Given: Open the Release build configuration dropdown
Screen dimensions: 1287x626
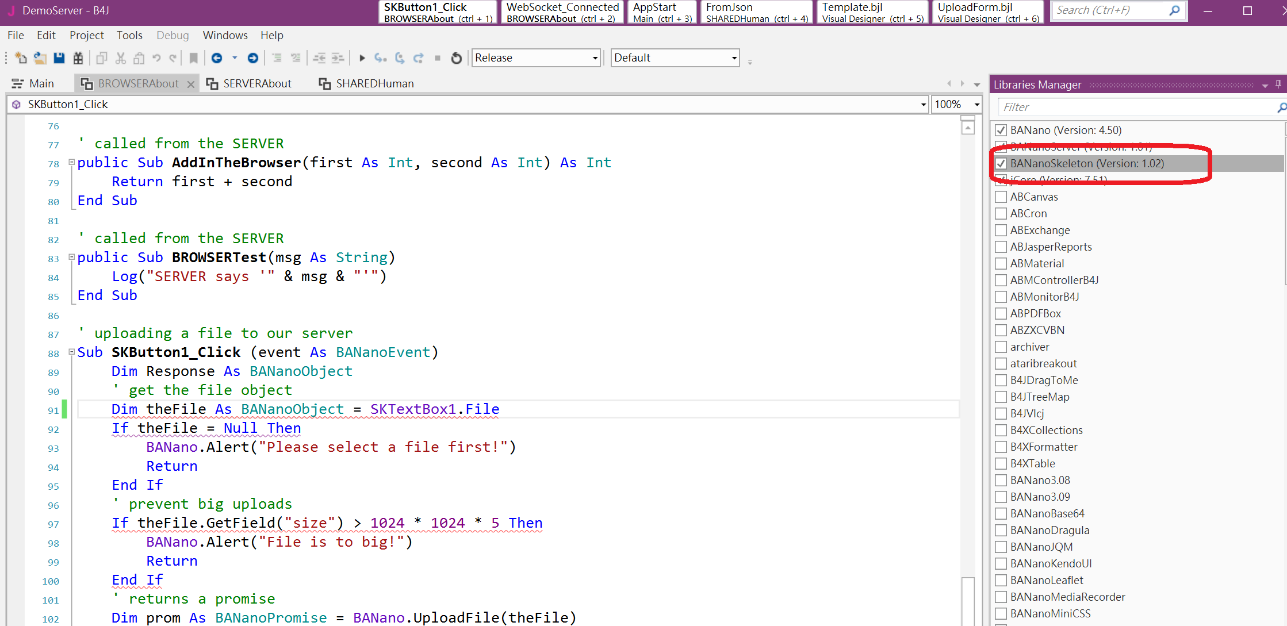Looking at the screenshot, I should [x=595, y=58].
